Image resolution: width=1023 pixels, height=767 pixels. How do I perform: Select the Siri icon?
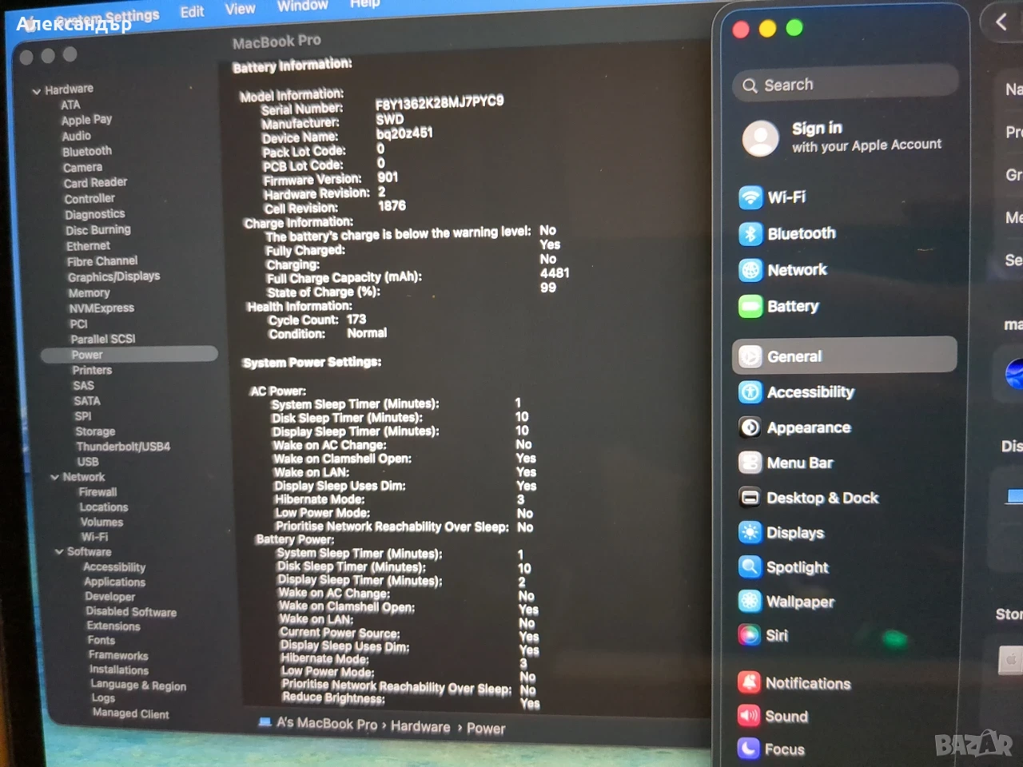click(x=749, y=635)
